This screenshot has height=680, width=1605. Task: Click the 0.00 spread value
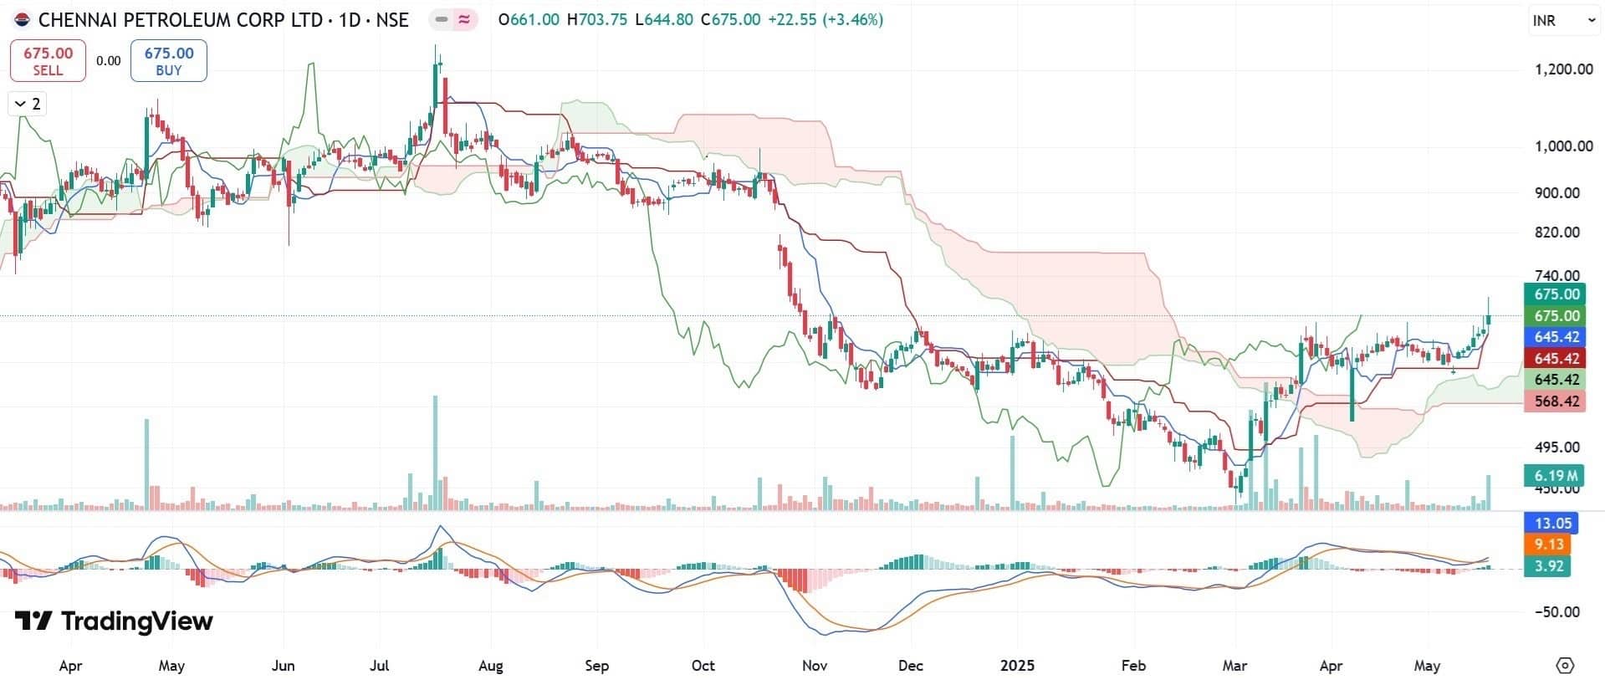coord(108,60)
